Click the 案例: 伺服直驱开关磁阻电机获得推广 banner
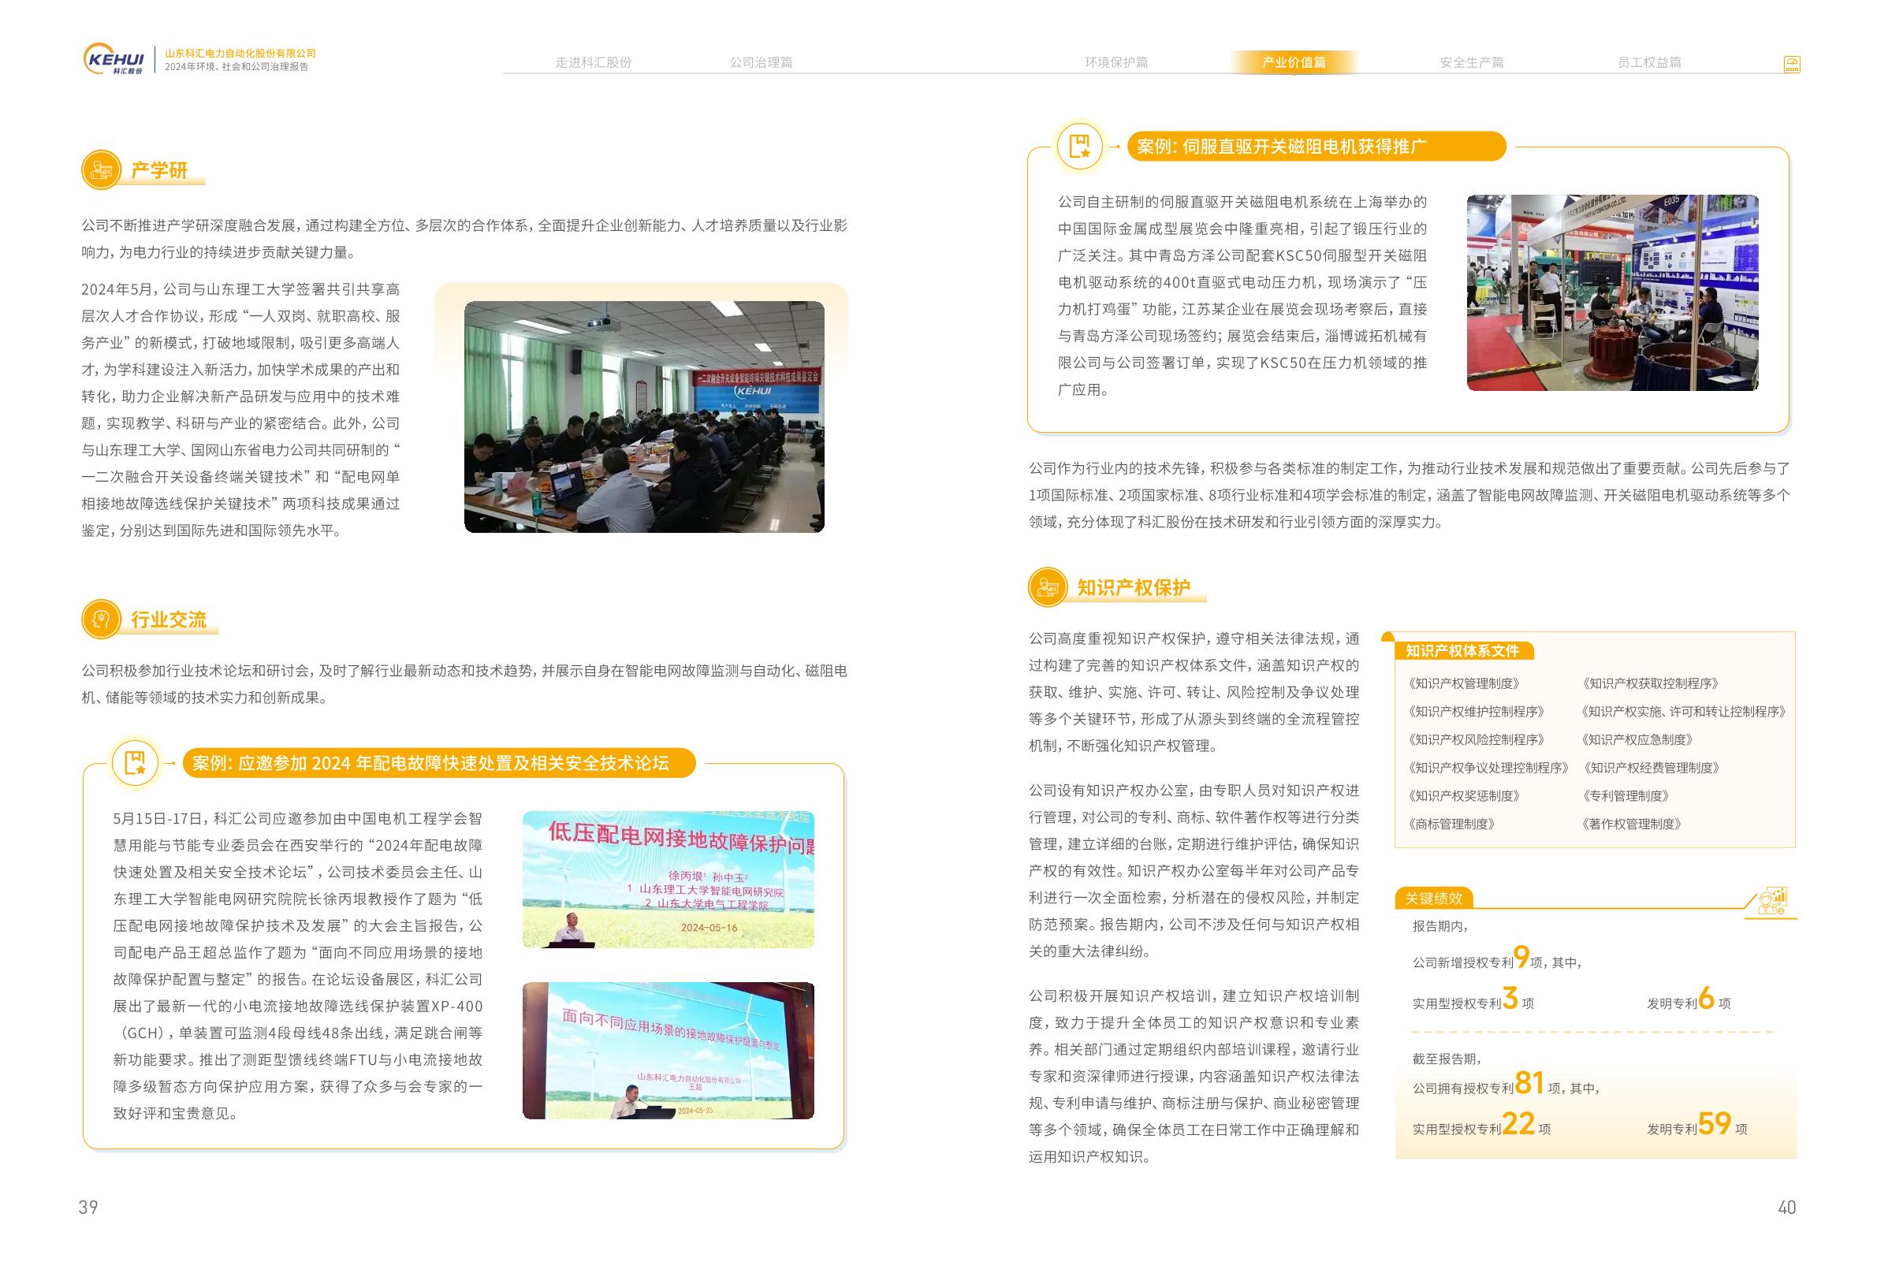Viewport: 1877px width, 1273px height. pyautogui.click(x=1316, y=146)
